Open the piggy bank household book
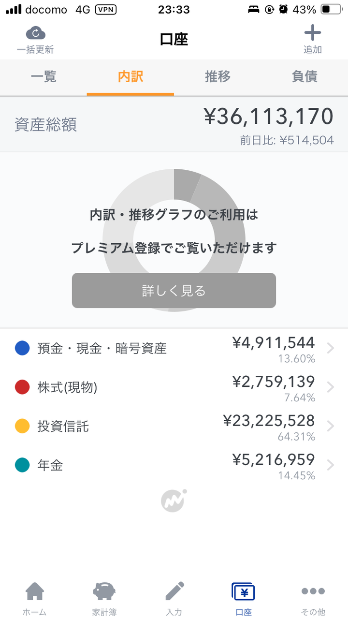348x619 pixels. (104, 591)
